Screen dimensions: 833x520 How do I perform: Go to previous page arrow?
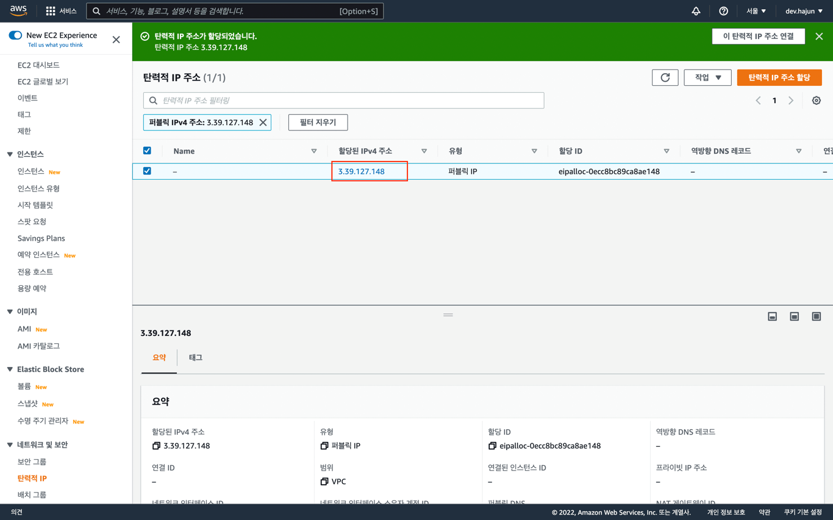tap(758, 101)
